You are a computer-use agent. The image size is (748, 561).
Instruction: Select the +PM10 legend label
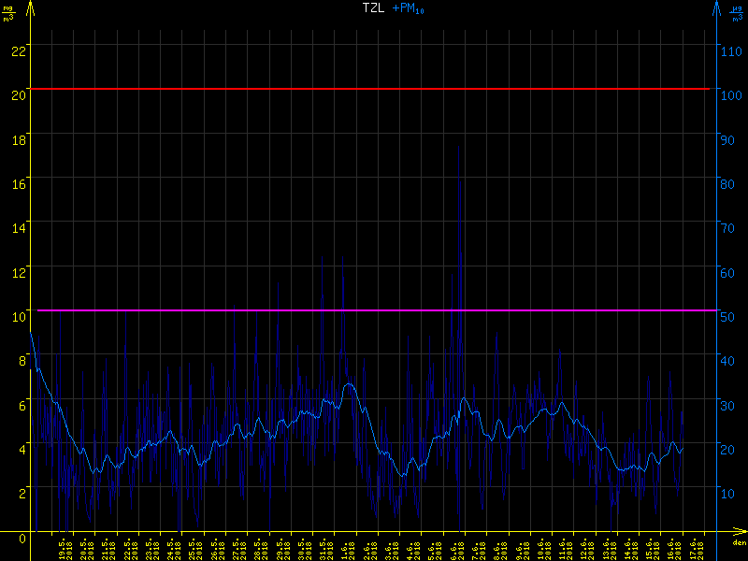coord(408,8)
